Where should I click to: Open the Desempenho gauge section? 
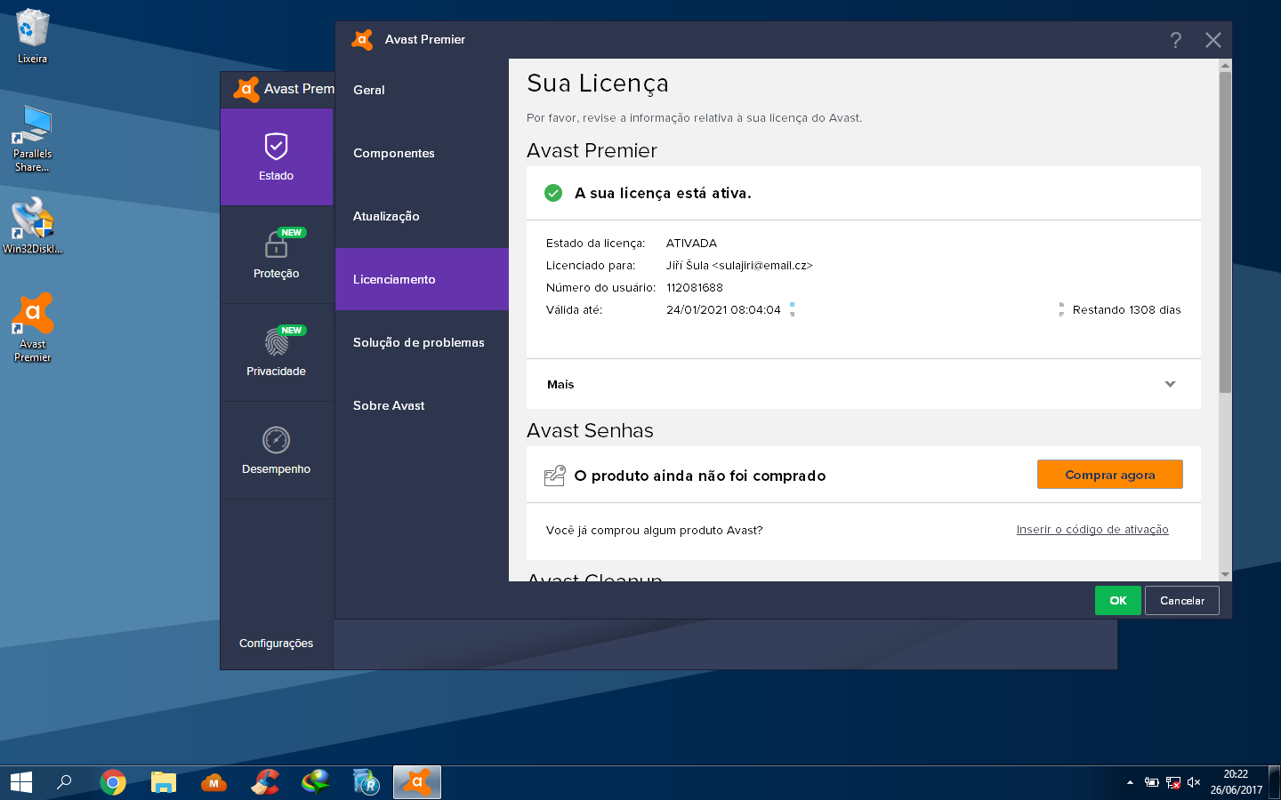[x=277, y=450]
